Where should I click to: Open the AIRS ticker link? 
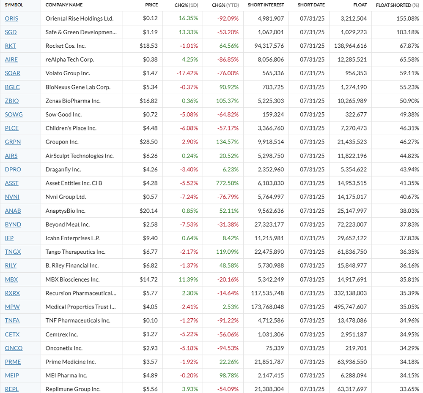coord(11,156)
